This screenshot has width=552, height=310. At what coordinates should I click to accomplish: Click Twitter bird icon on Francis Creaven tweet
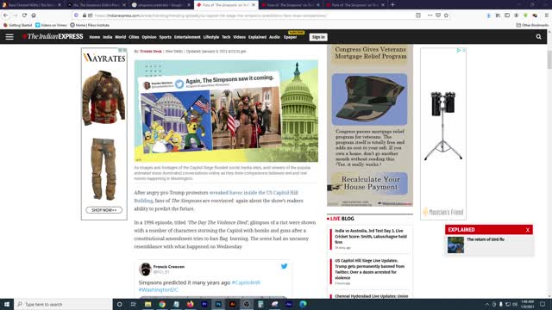[x=284, y=266]
